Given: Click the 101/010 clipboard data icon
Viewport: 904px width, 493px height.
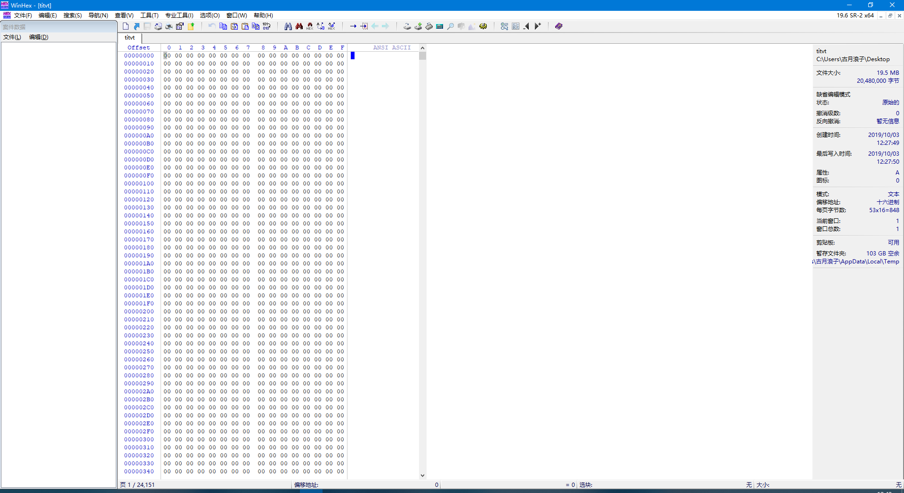Looking at the screenshot, I should pyautogui.click(x=267, y=26).
